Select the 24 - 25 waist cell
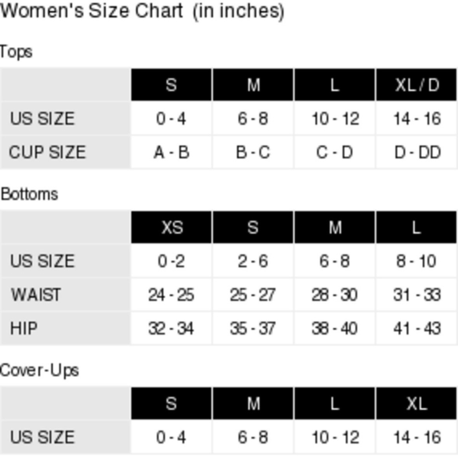Screen dimensions: 458x458 (x=171, y=294)
